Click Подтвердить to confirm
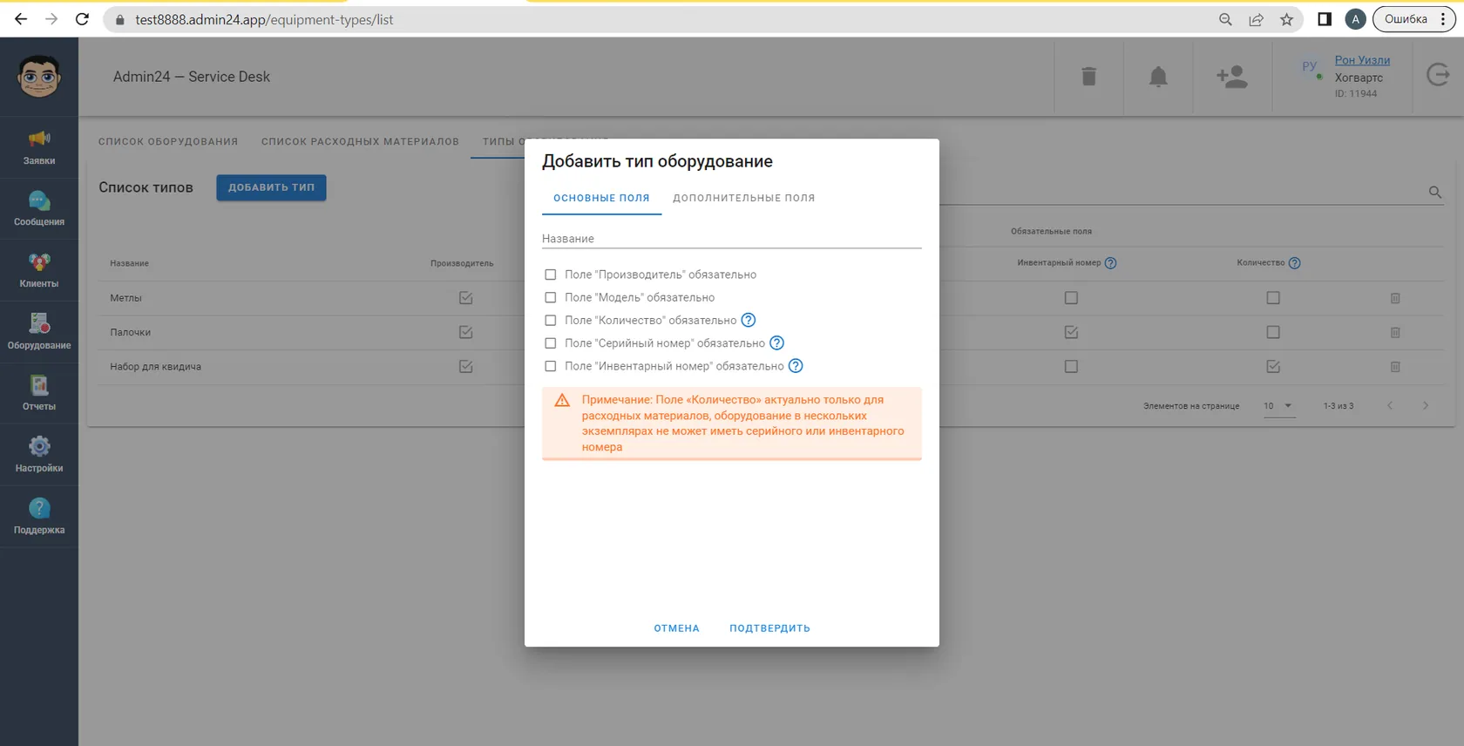Image resolution: width=1464 pixels, height=746 pixels. click(x=770, y=628)
